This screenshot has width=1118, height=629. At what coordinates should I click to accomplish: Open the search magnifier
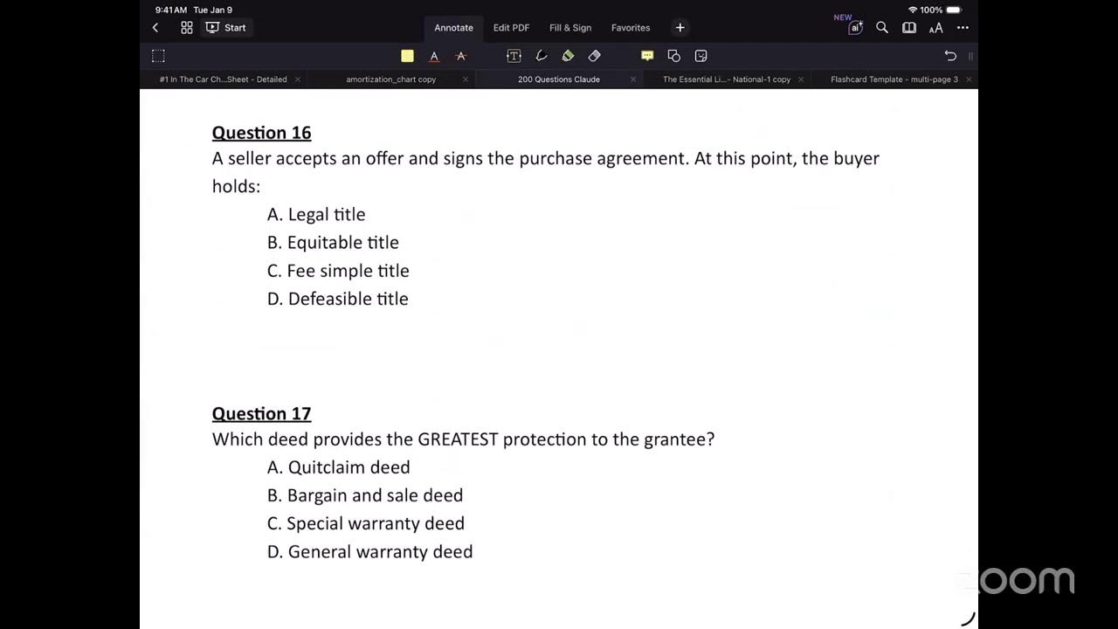click(x=882, y=28)
